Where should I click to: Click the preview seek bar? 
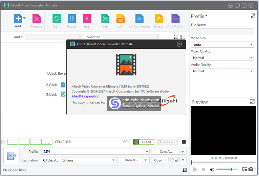pyautogui.click(x=223, y=162)
